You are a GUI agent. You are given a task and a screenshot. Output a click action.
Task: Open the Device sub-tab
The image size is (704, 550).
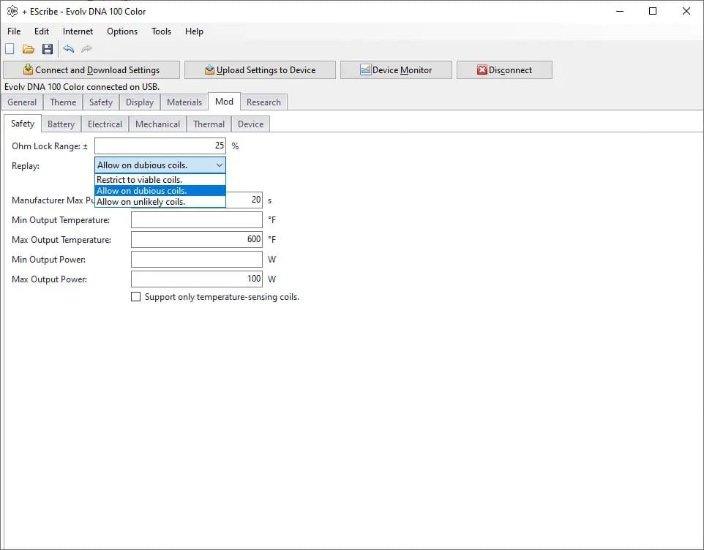[250, 124]
